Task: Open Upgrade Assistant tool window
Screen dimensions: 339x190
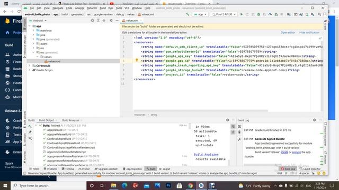Action: click(x=106, y=169)
